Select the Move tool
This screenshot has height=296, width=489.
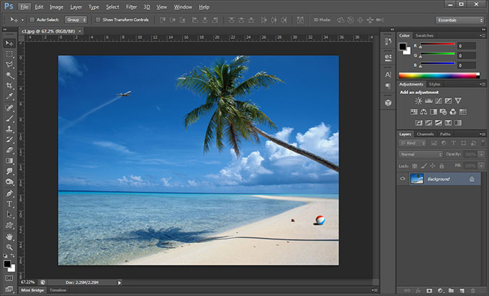pos(10,43)
